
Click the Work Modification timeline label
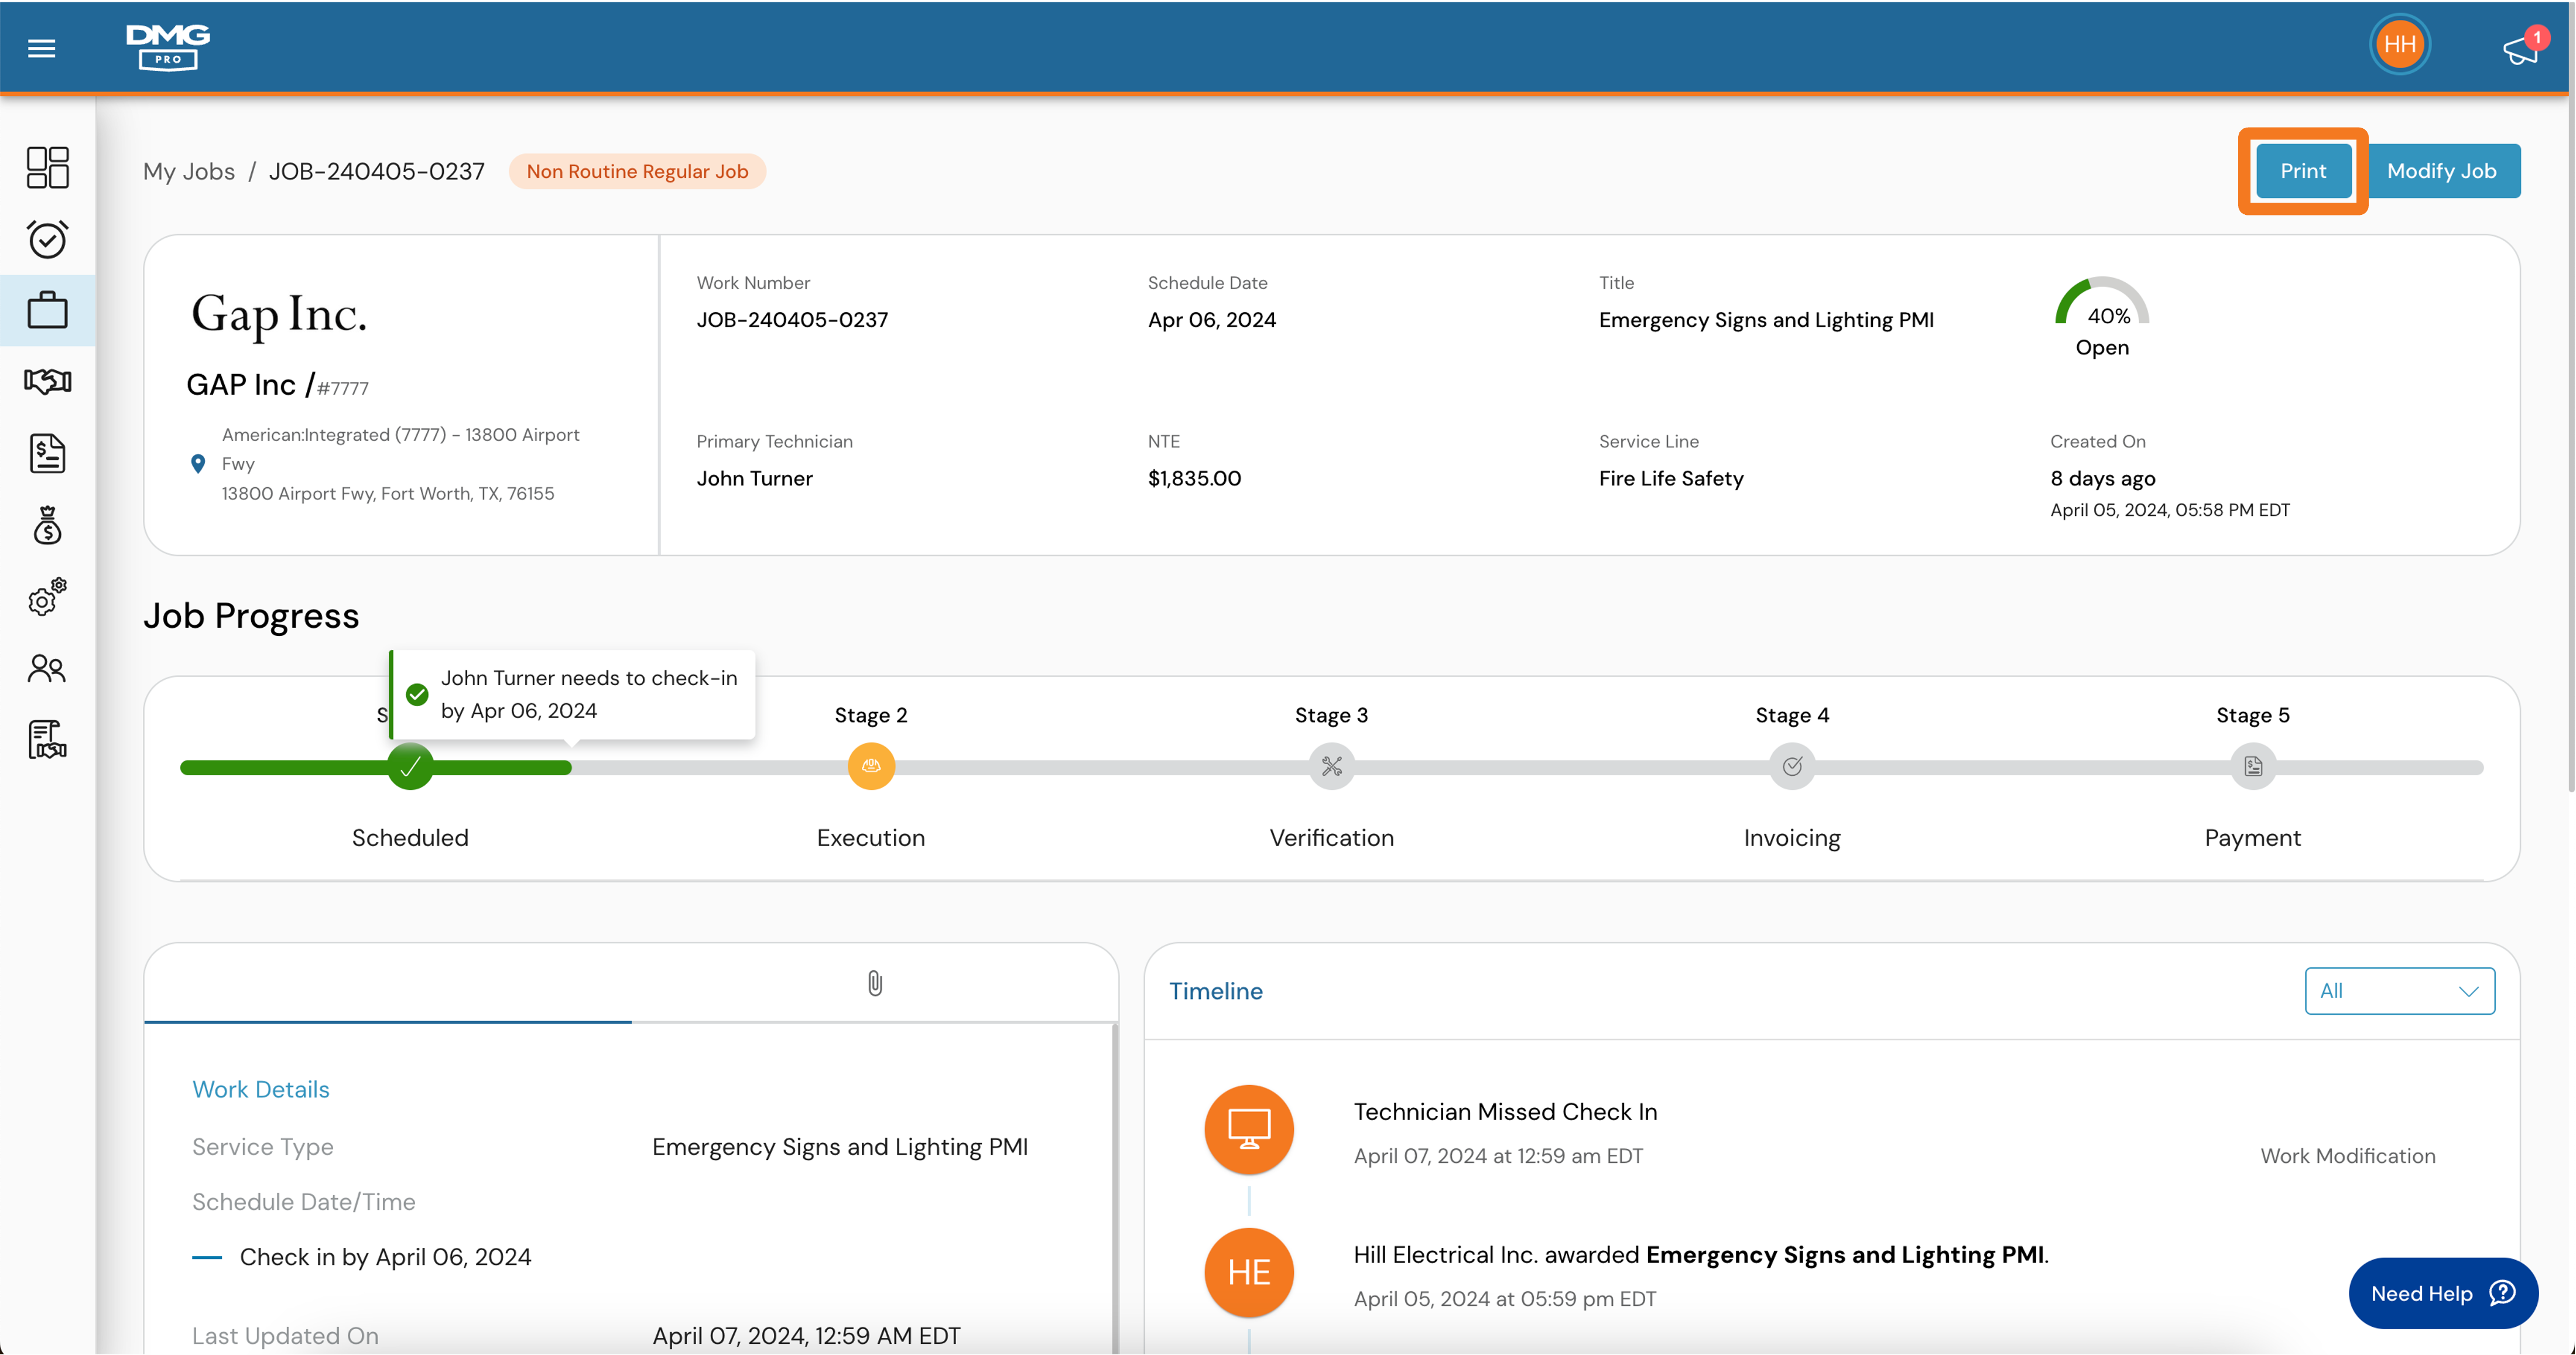coord(2348,1156)
